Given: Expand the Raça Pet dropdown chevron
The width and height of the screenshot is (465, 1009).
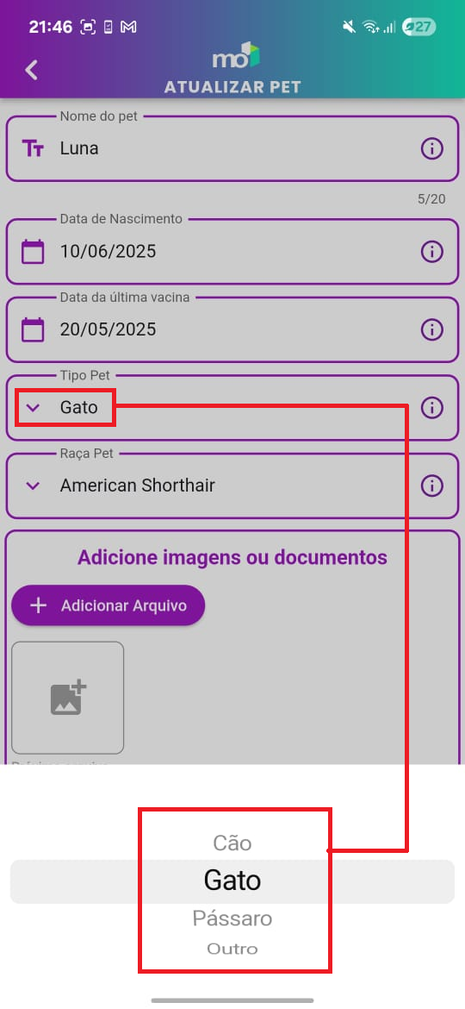Looking at the screenshot, I should [x=33, y=486].
